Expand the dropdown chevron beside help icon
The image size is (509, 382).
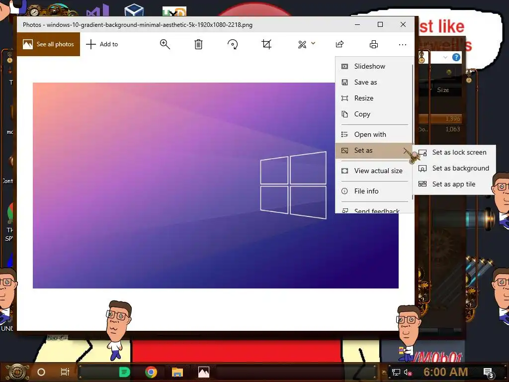click(445, 58)
